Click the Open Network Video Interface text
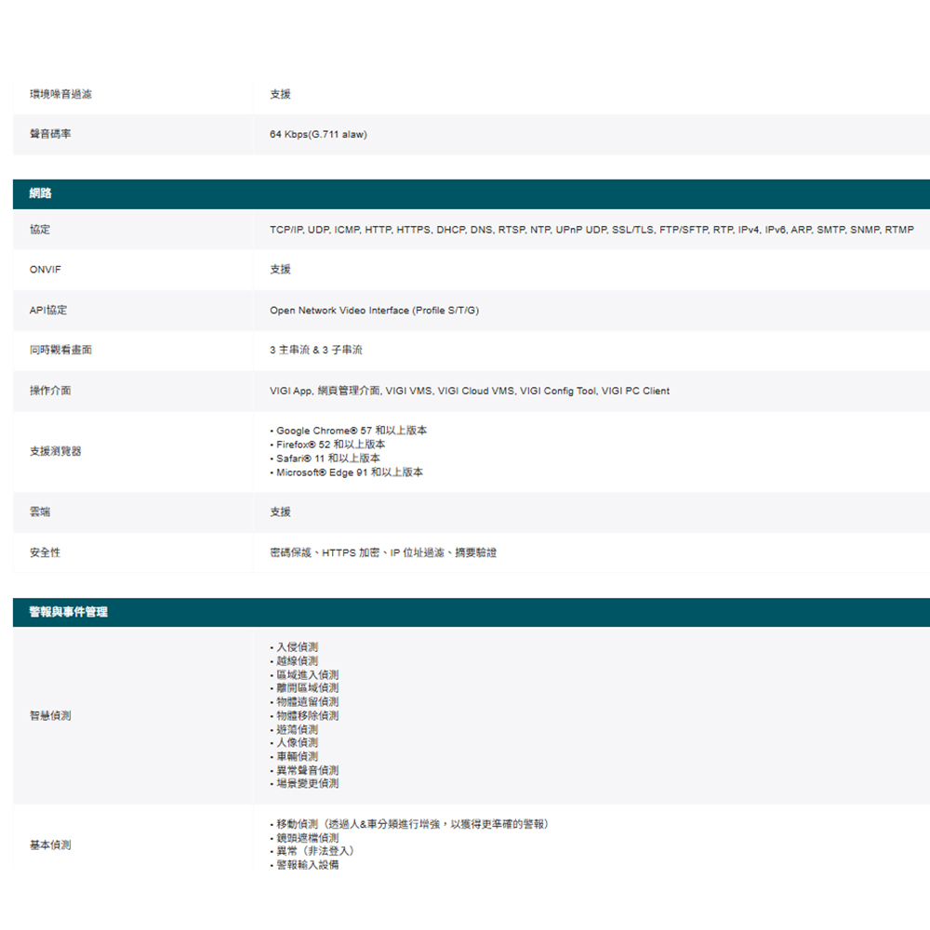Viewport: 930px width, 930px height. point(374,311)
